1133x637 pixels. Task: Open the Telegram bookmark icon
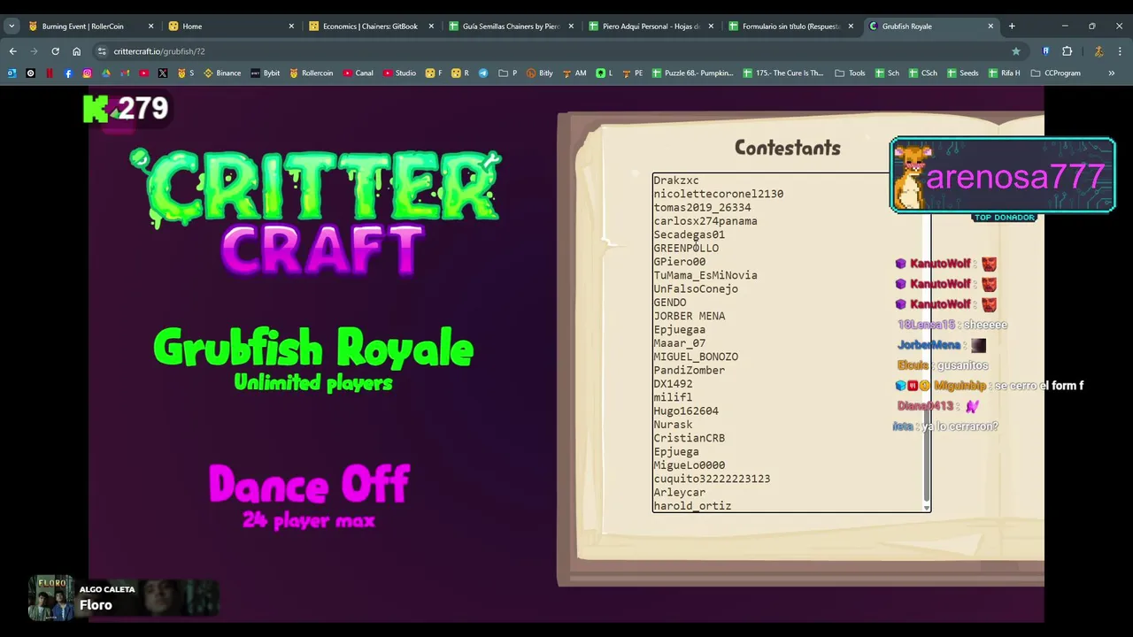(x=483, y=73)
